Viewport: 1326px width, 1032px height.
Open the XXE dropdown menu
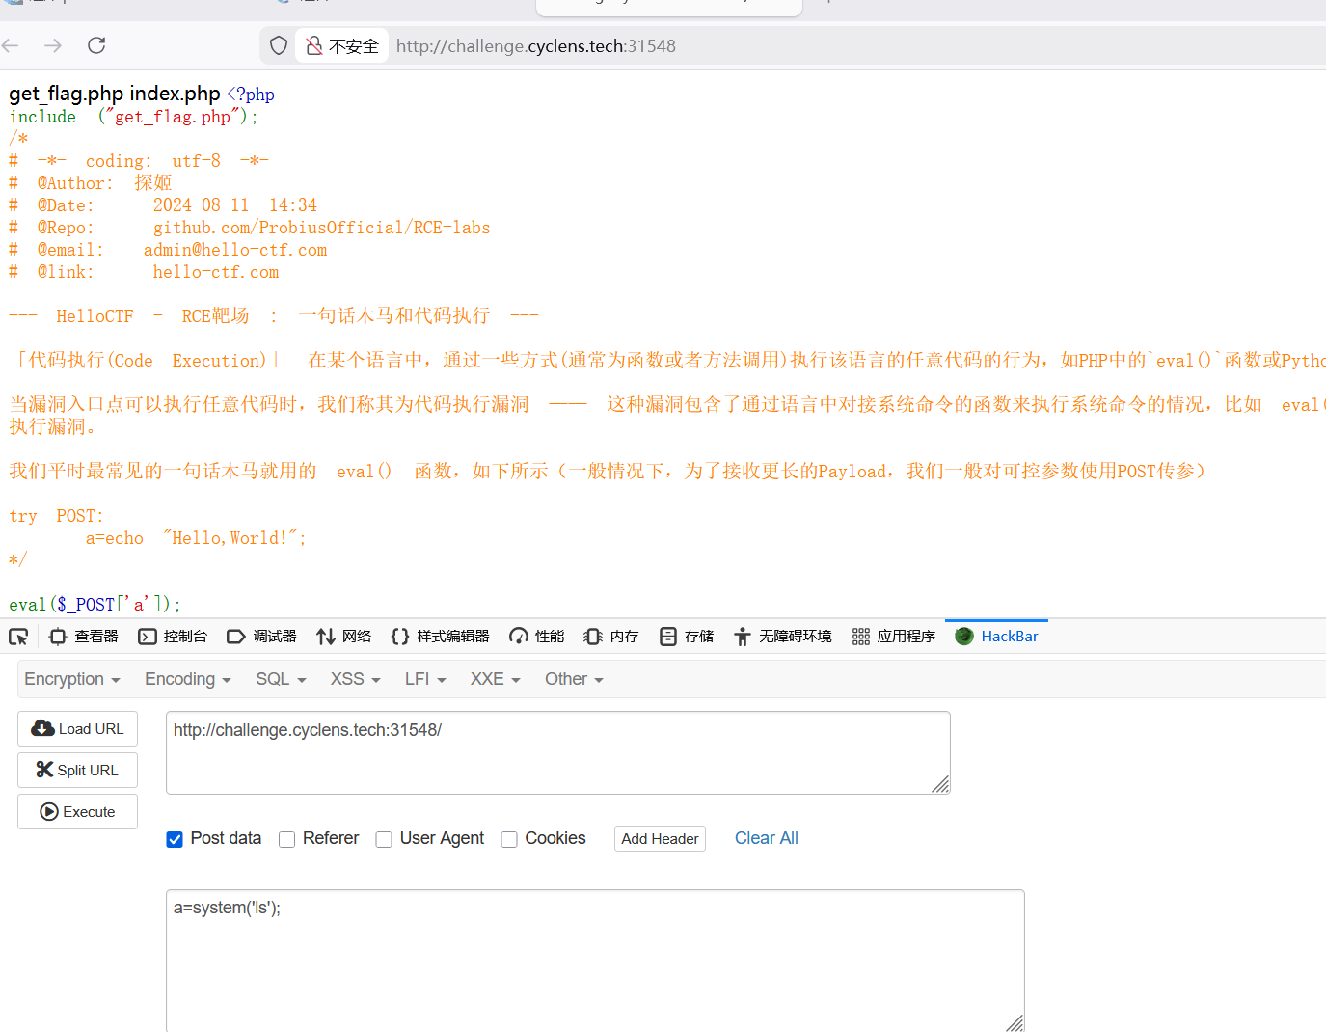click(495, 679)
